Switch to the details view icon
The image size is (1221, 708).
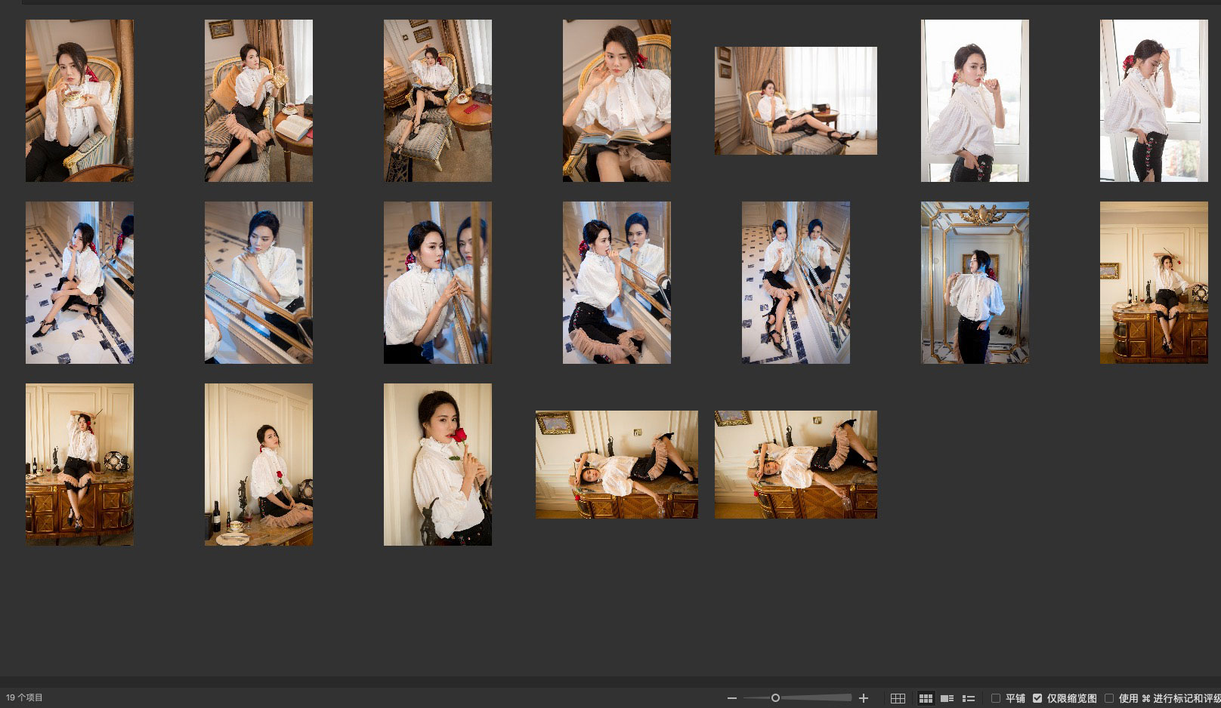(947, 698)
